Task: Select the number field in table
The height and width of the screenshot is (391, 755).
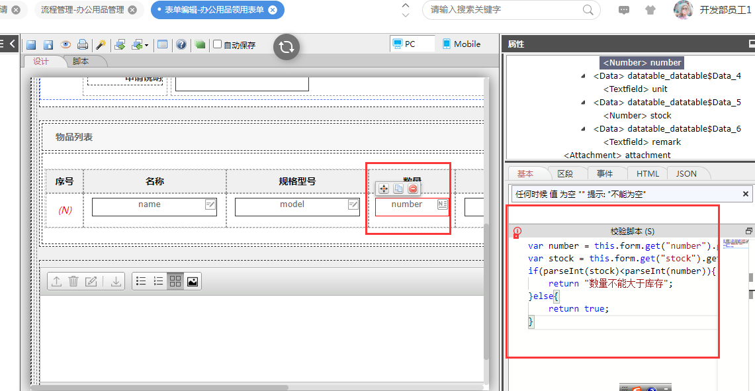Action: click(x=412, y=207)
